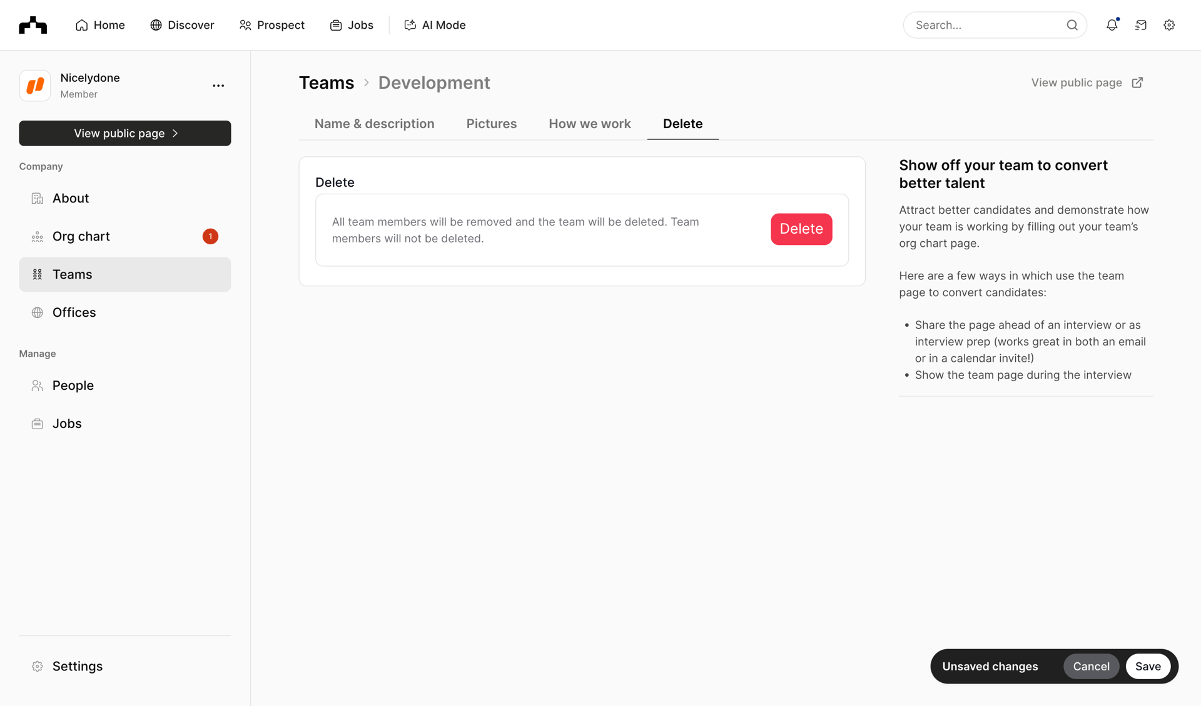Click the red Delete button

801,229
